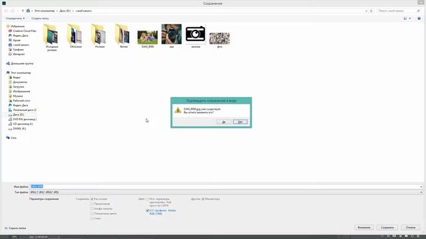The height and width of the screenshot is (239, 426).
Task: Open the Обложки folder
Action: pyautogui.click(x=76, y=36)
